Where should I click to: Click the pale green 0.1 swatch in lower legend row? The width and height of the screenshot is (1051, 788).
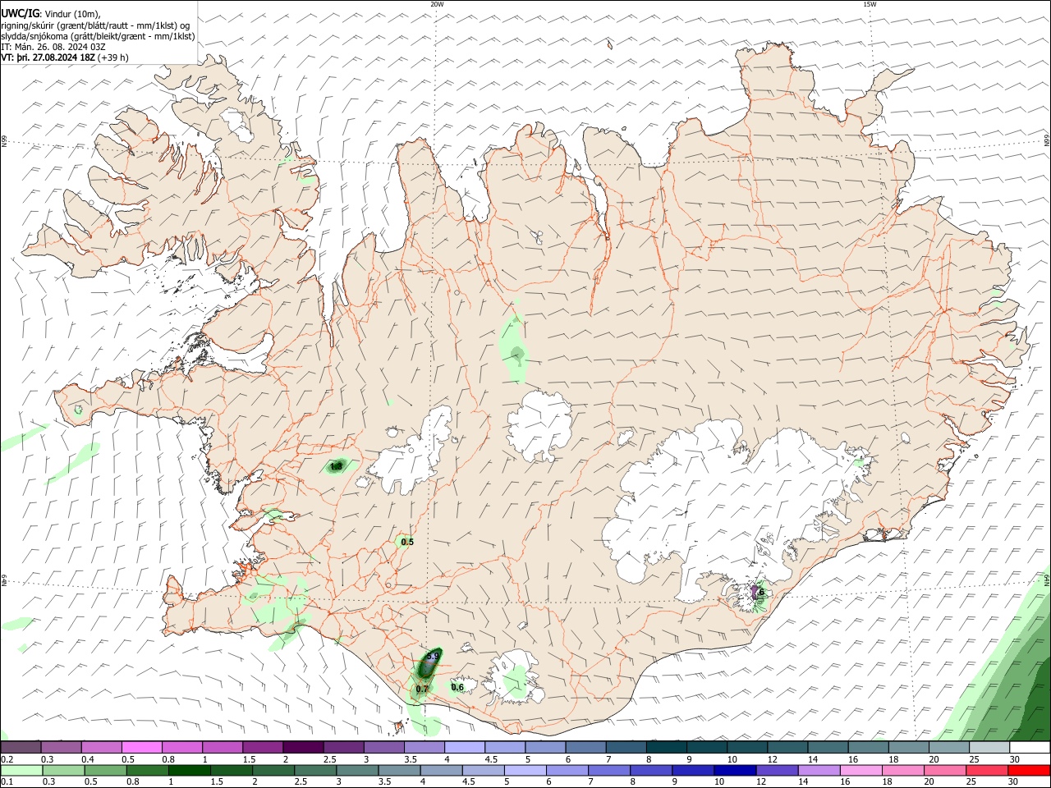coord(21,771)
